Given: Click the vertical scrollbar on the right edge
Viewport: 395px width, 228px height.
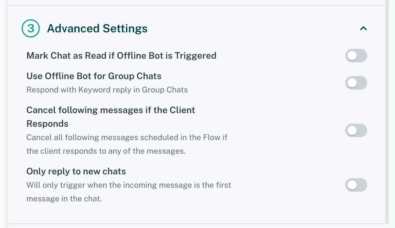Looking at the screenshot, I should coord(387,113).
